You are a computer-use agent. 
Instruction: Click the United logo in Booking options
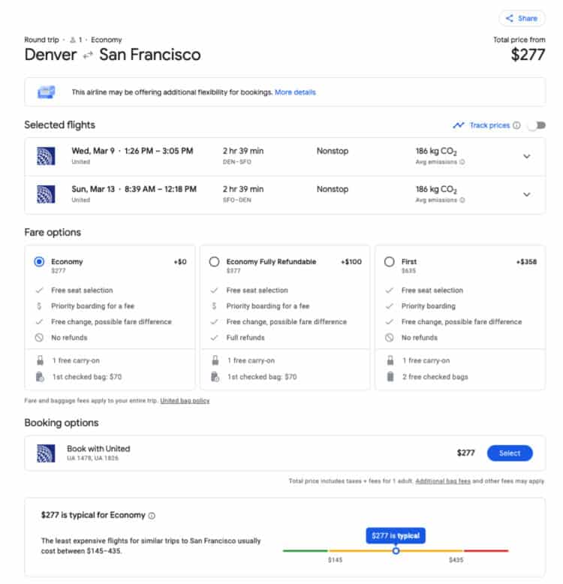(x=46, y=453)
